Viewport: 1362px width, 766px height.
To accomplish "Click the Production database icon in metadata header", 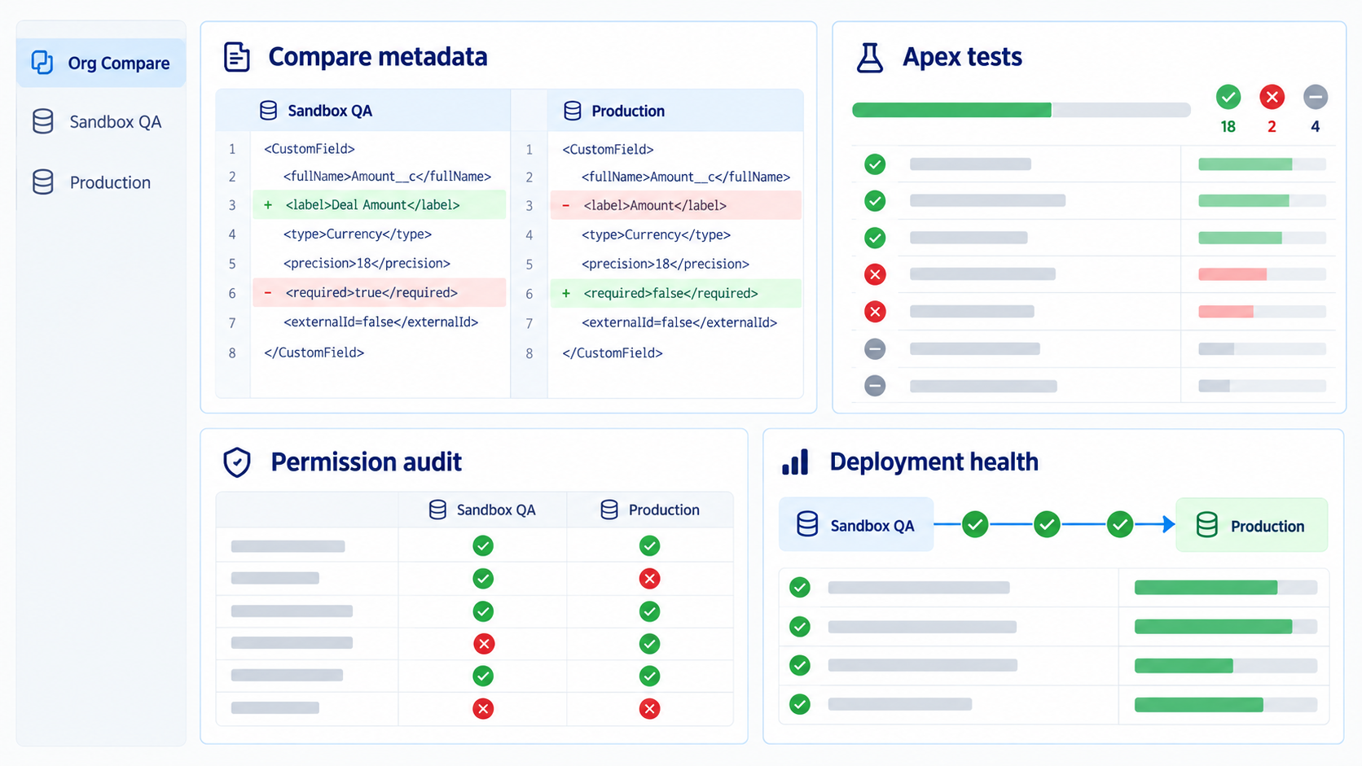I will 573,111.
